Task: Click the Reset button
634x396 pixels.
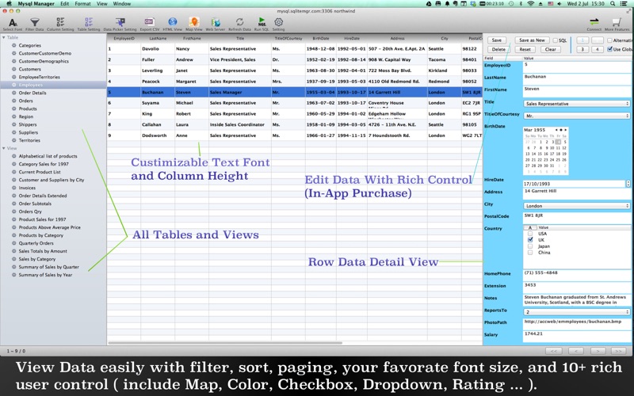Action: [525, 49]
